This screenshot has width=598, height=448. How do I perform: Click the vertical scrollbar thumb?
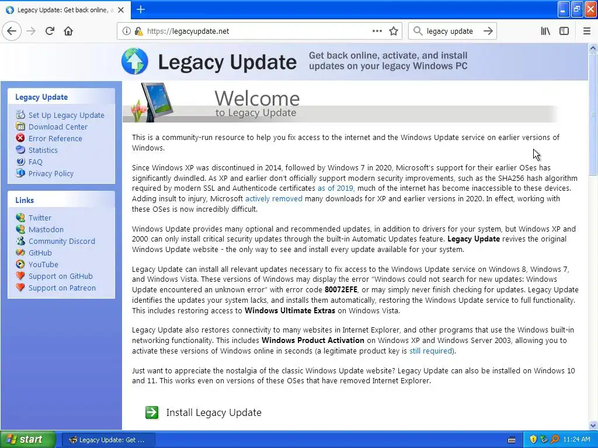pyautogui.click(x=593, y=114)
